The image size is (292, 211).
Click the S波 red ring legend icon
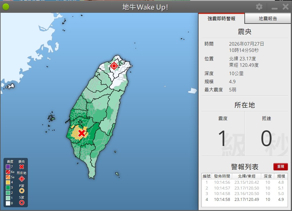pyautogui.click(x=21, y=202)
